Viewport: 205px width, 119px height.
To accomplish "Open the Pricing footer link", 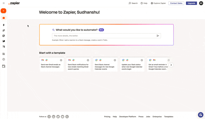I will [107, 117].
